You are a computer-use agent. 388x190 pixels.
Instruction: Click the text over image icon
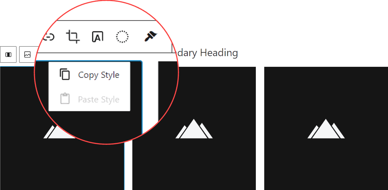98,37
